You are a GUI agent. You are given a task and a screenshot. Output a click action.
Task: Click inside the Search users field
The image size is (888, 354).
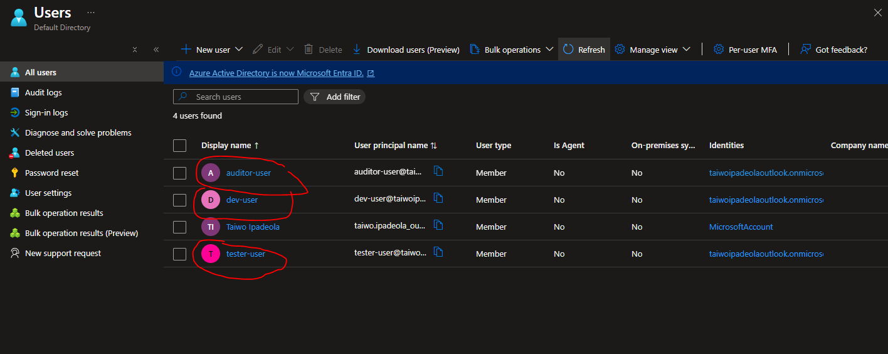click(x=236, y=97)
